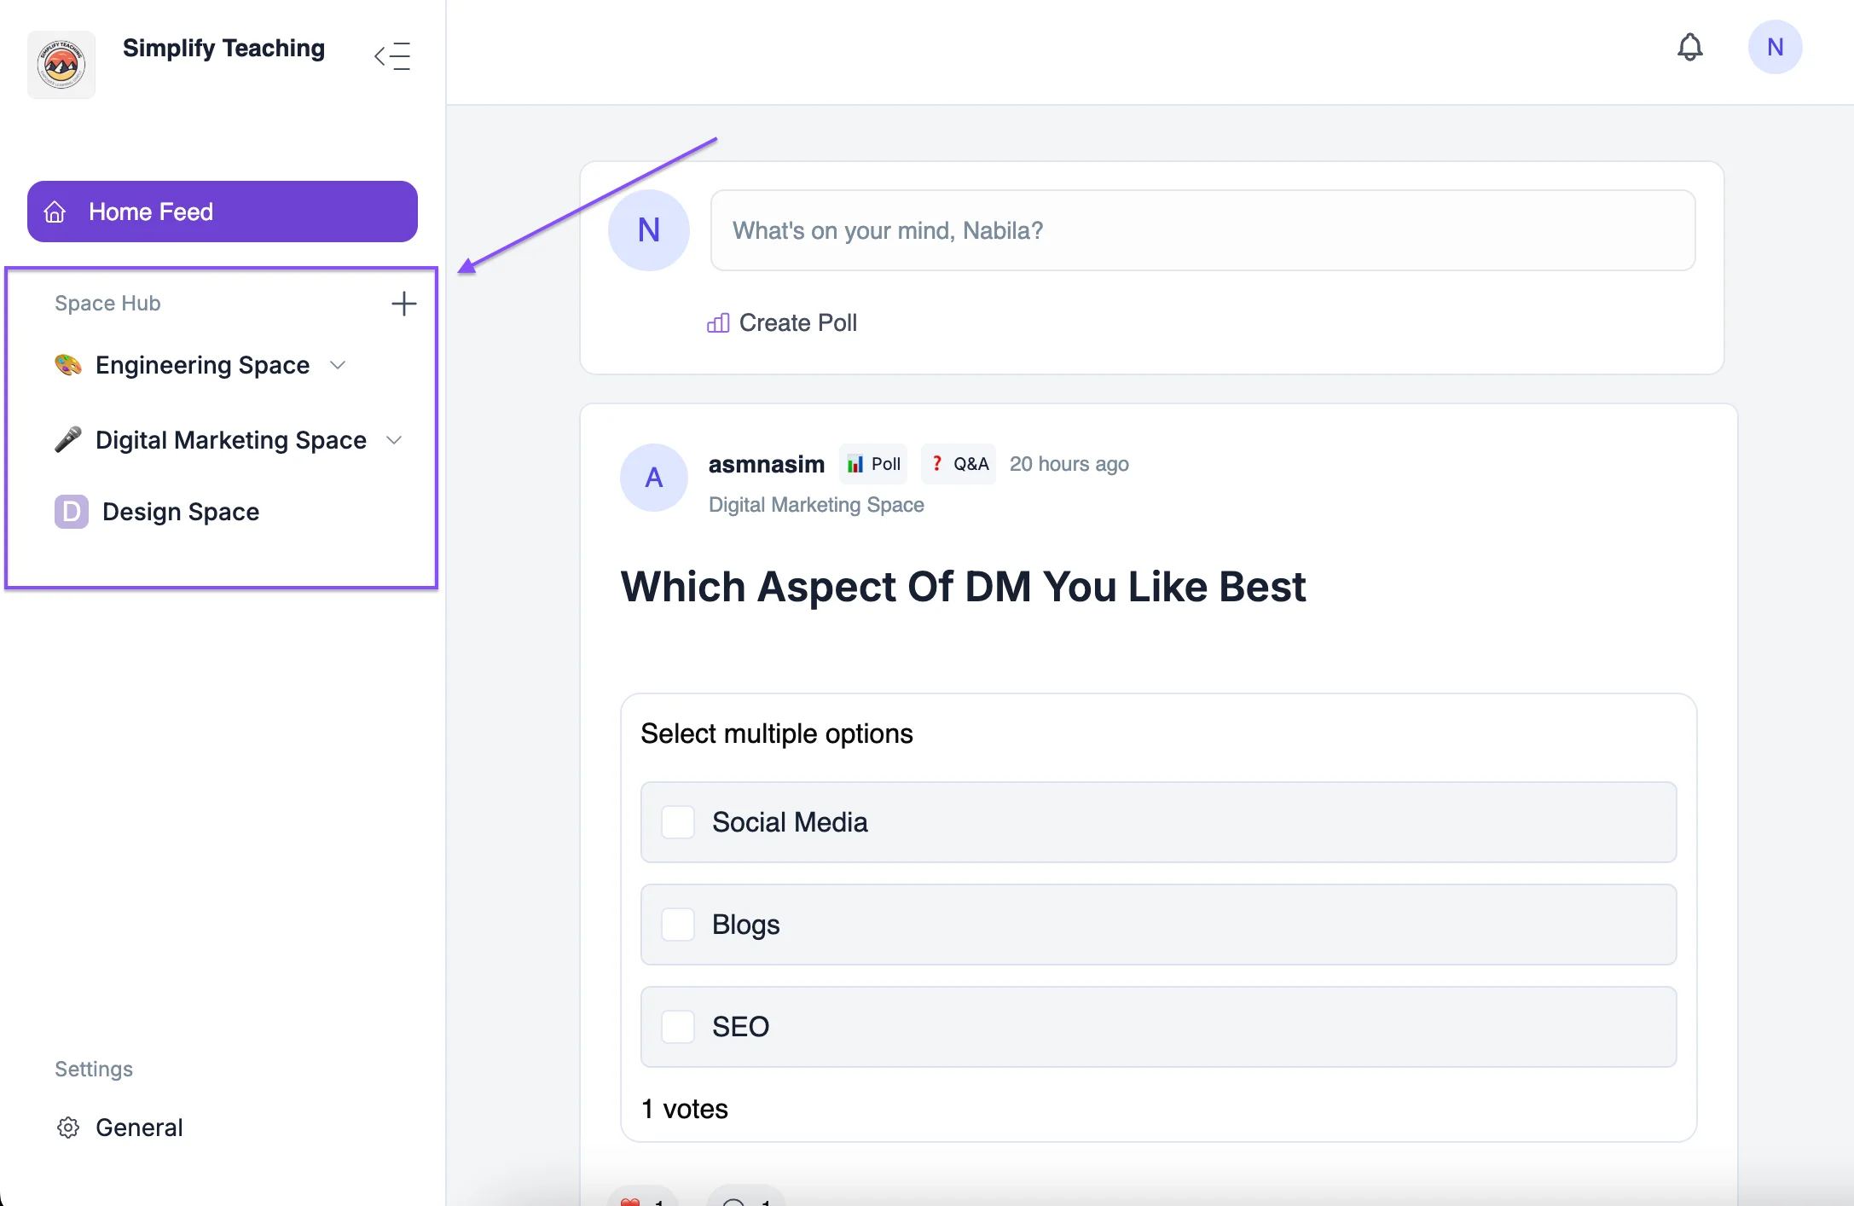Click the General settings gear icon

[68, 1128]
